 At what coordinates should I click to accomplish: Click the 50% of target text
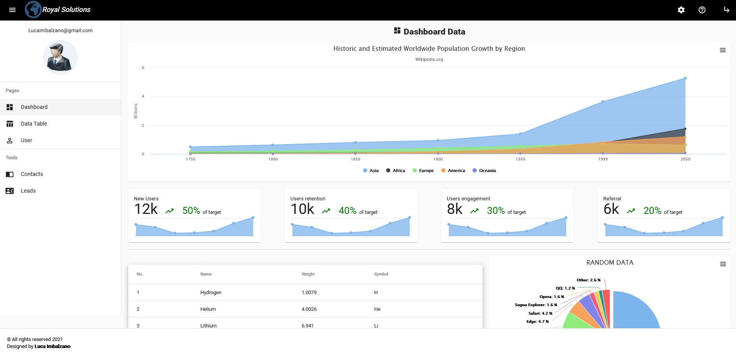[202, 211]
